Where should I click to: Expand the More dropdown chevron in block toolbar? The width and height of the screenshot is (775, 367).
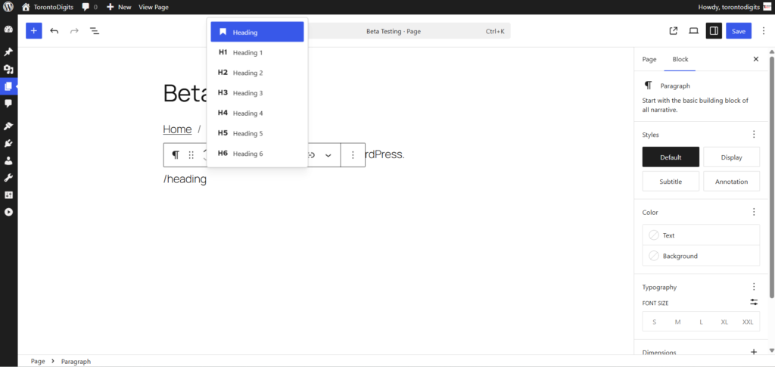click(328, 155)
